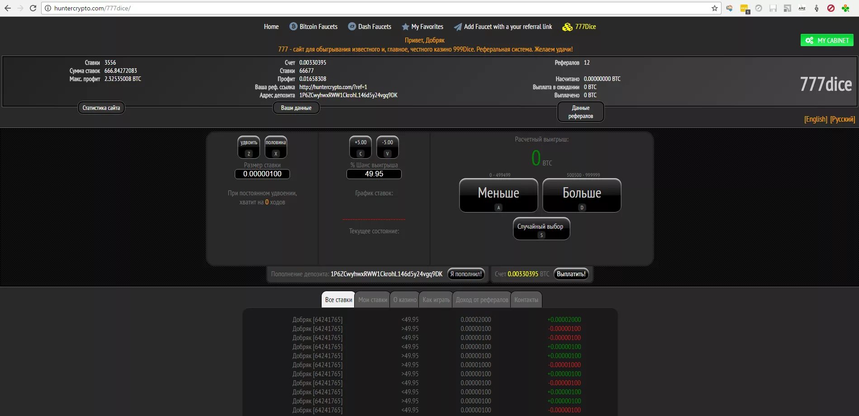859x416 pixels.
Task: Click the +0.00002000 win amount in bets list
Action: click(564, 320)
